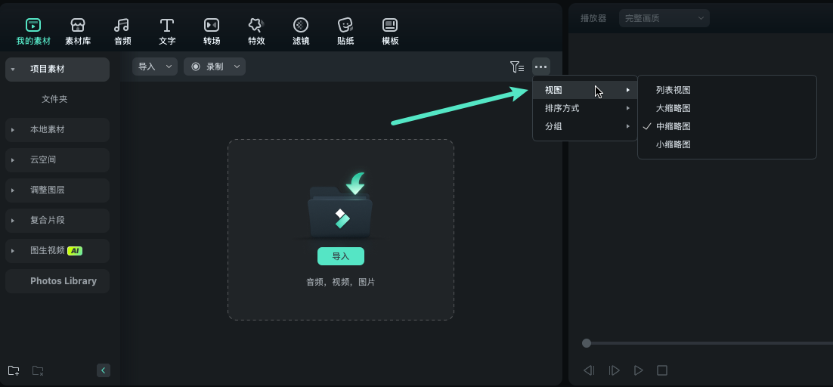Screen dimensions: 833x387
Task: Open the 文字 text tool icon
Action: (x=167, y=31)
